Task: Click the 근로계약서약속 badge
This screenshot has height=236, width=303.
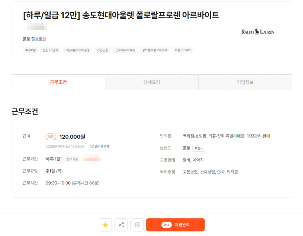Action: (x=125, y=50)
